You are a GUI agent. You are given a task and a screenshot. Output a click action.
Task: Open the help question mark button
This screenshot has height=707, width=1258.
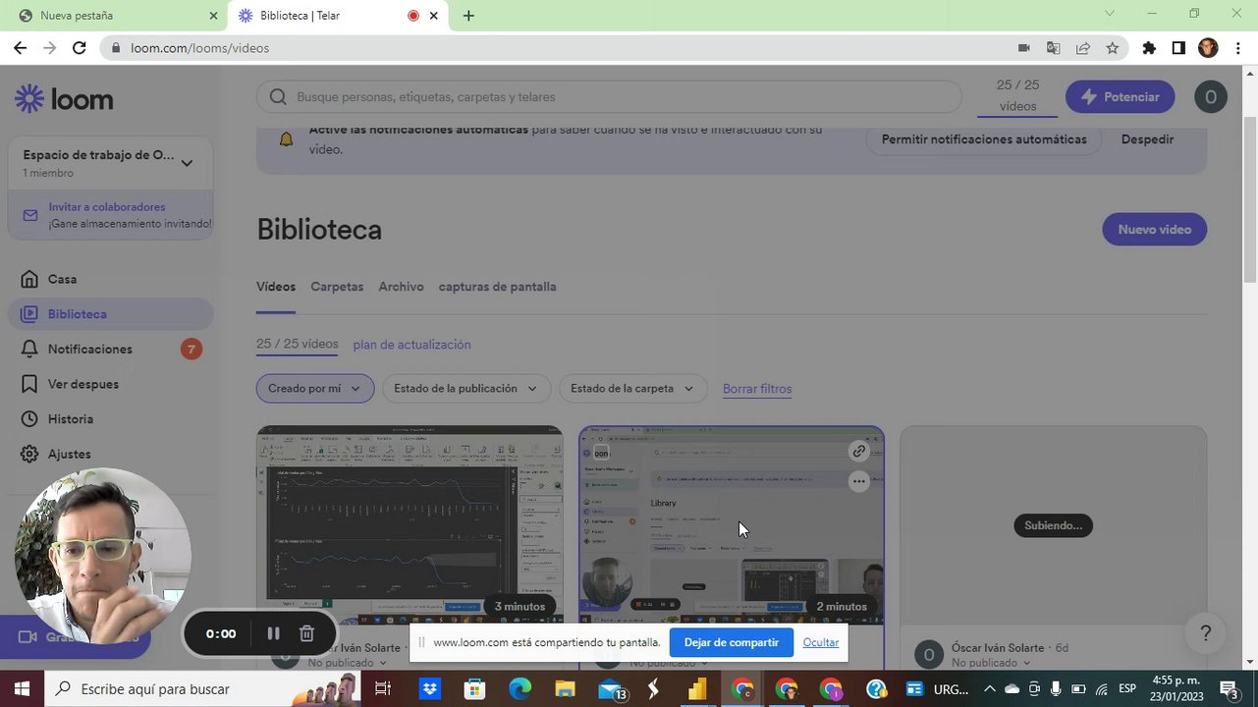[x=1206, y=633]
